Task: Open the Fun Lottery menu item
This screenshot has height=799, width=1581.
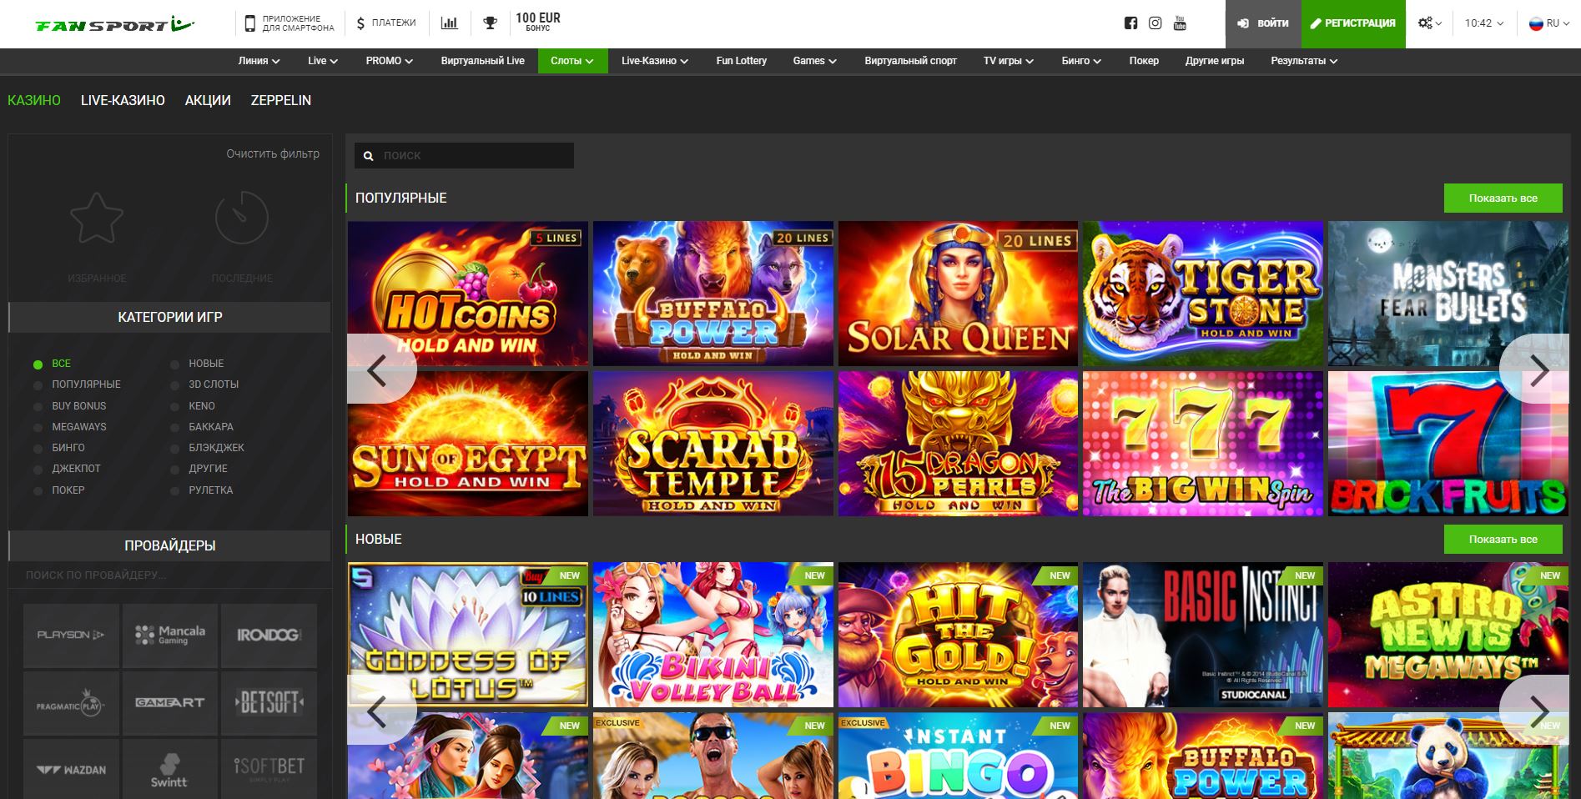Action: 741,61
